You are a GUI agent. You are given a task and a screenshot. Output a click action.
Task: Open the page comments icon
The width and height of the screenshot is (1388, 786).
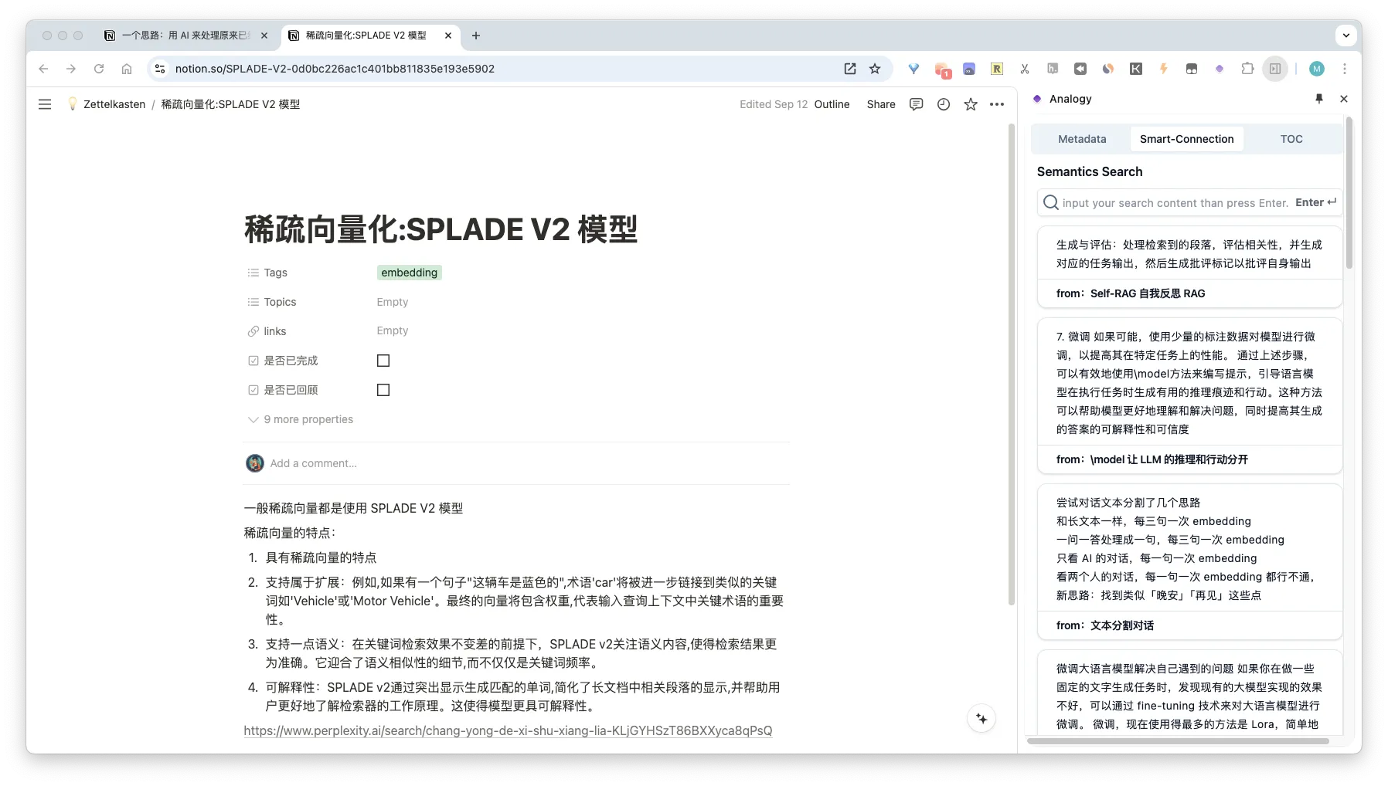point(916,104)
